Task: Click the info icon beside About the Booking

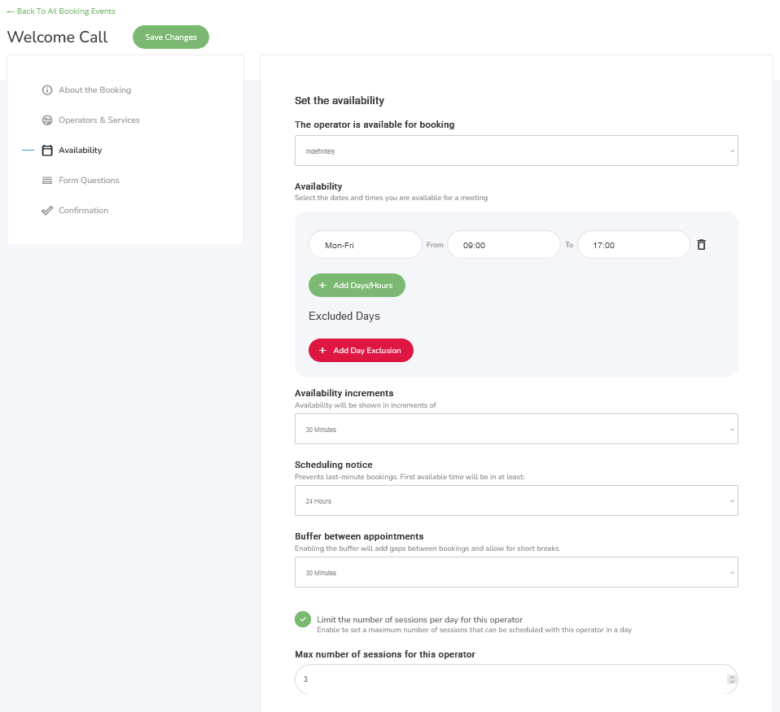Action: coord(46,90)
